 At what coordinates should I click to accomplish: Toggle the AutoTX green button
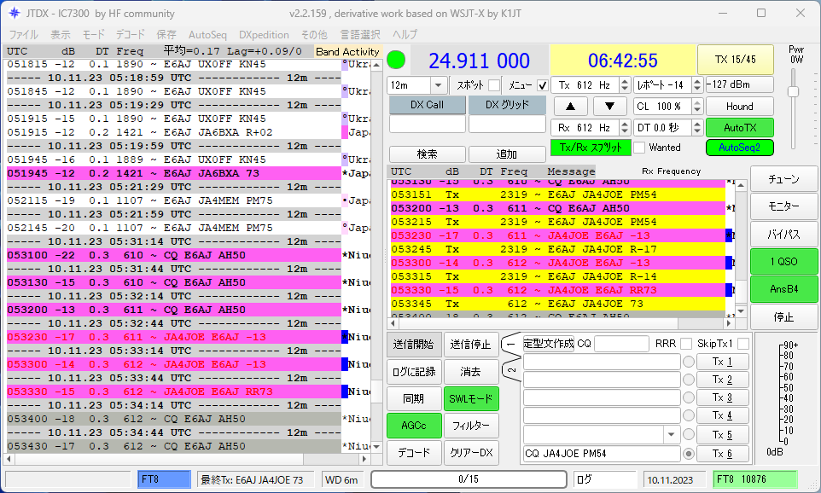coord(739,127)
